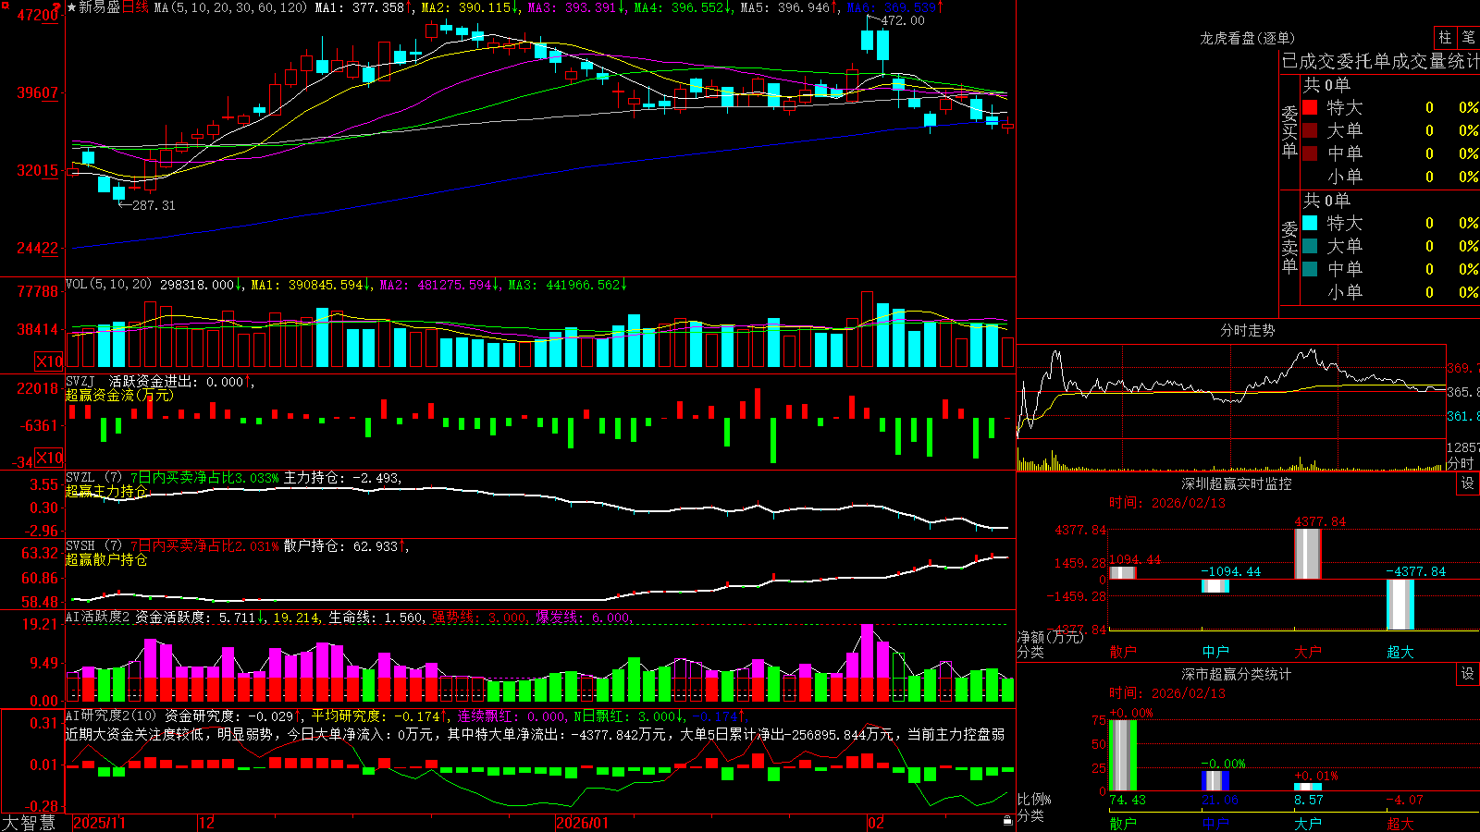Viewport: 1480px width, 832px height.
Task: Click the X10 scale box in volume panel
Action: coord(49,361)
